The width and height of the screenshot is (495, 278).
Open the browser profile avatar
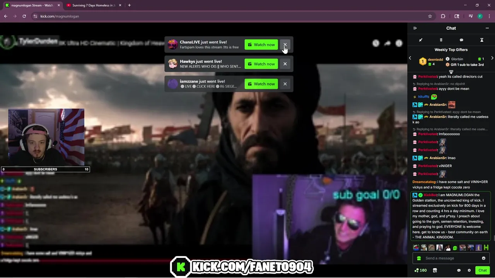480,16
